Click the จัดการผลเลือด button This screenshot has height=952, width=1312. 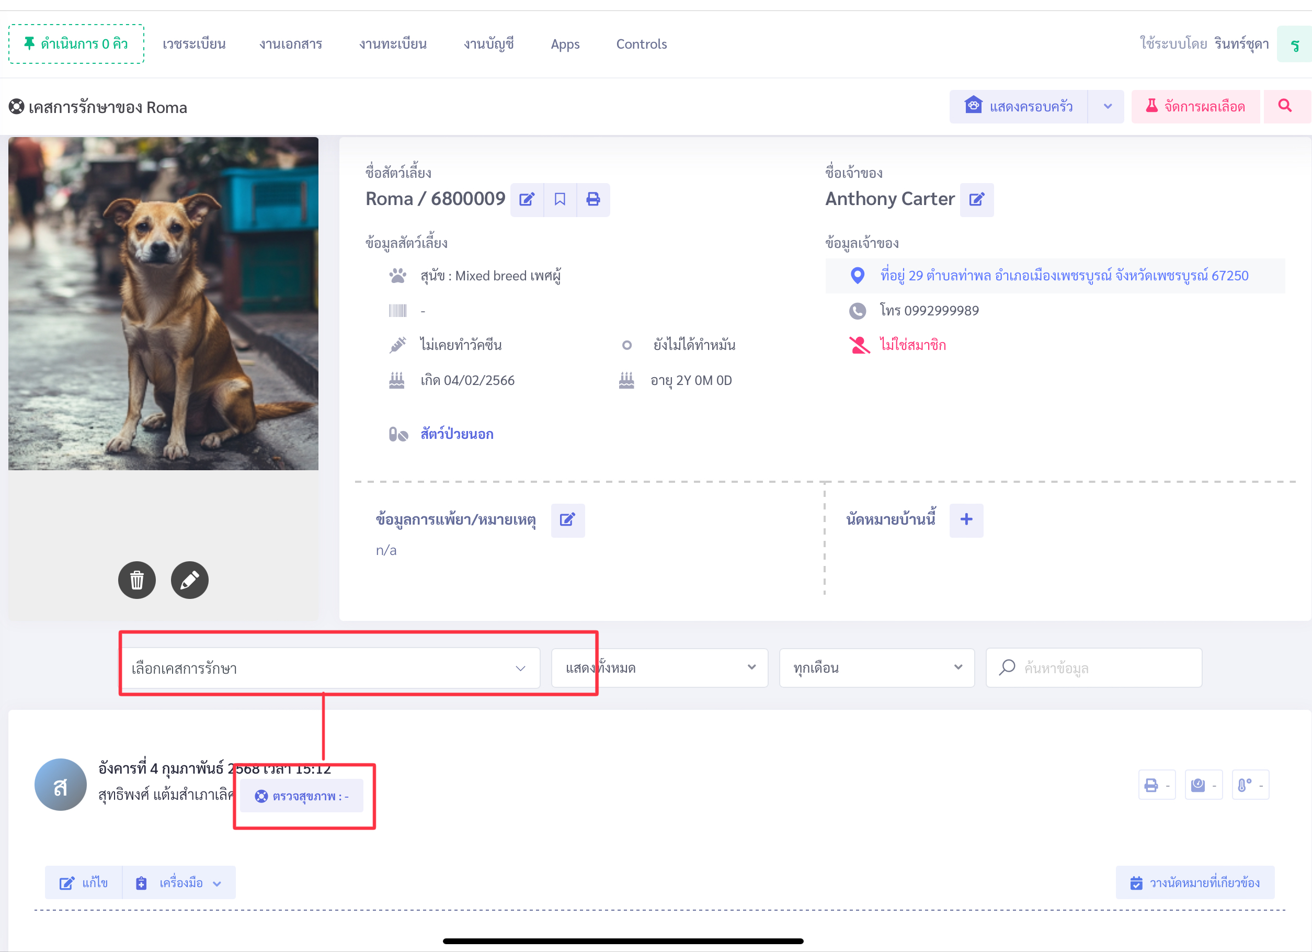[1195, 107]
